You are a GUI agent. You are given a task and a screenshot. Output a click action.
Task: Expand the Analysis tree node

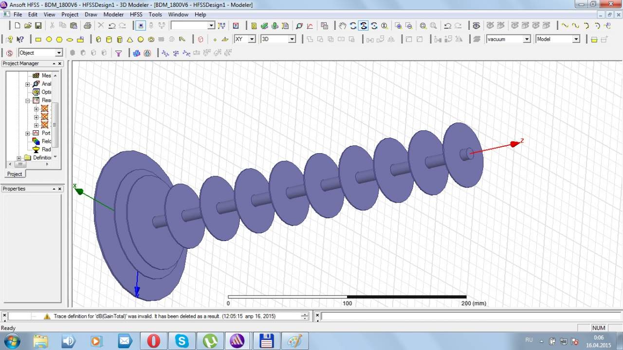28,84
